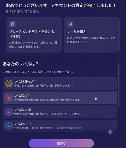The width and height of the screenshot is (126, 148).
Task: Click the gold hexagon level 1 badge
Action: [x=9, y=83]
